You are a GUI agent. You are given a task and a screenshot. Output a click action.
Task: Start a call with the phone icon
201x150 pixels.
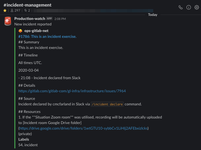pos(180,8)
